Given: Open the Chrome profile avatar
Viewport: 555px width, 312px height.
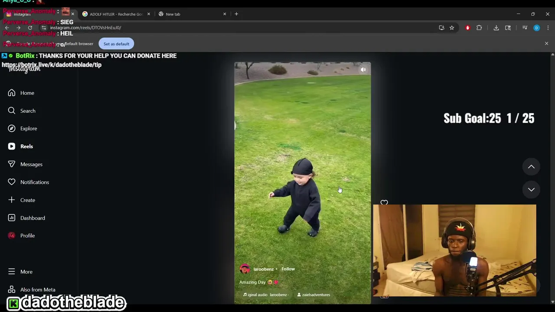Looking at the screenshot, I should (x=536, y=28).
